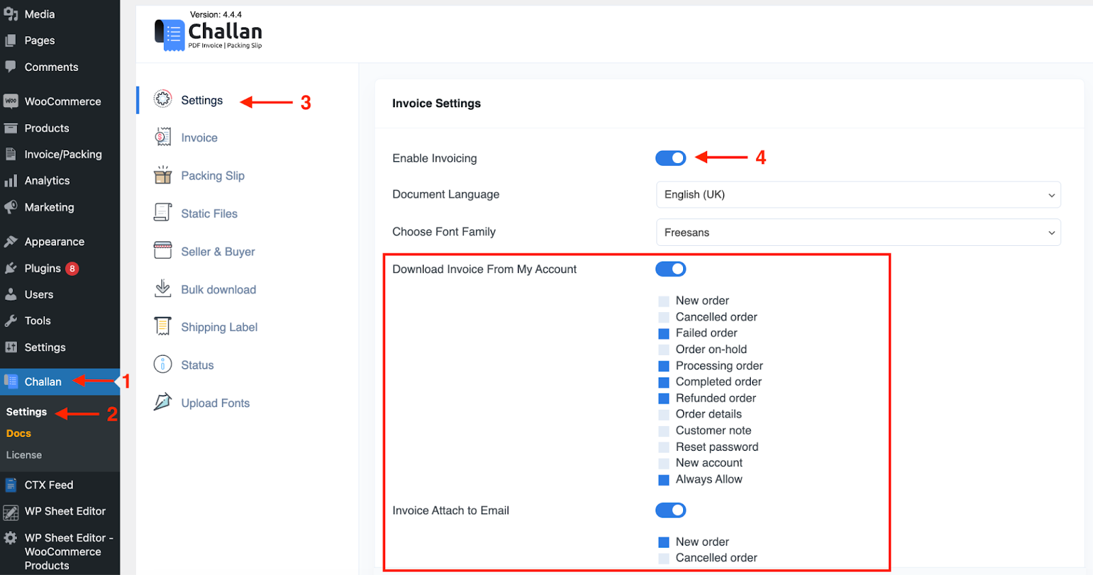Check Cancelled order under Invoice Attach to Email
This screenshot has height=575, width=1093.
pyautogui.click(x=663, y=559)
